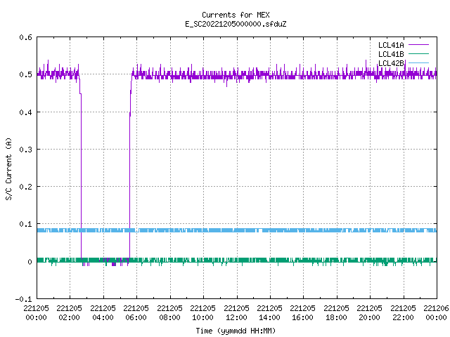Click the x-axis tick 221205 02:00
The width and height of the screenshot is (450, 337).
69,313
